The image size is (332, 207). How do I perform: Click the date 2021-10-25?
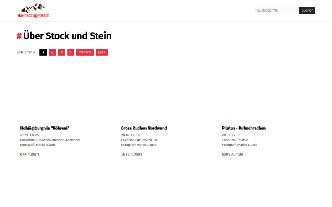[30, 135]
